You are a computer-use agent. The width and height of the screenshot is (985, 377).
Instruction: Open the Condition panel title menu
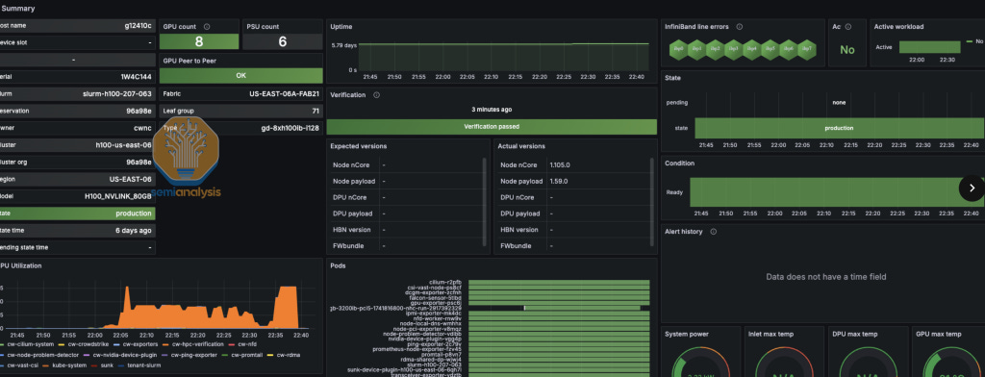pos(680,163)
